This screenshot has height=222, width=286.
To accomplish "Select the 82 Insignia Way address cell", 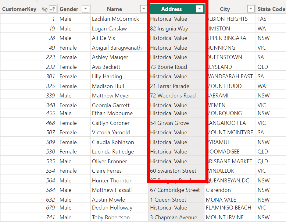I will [169, 29].
